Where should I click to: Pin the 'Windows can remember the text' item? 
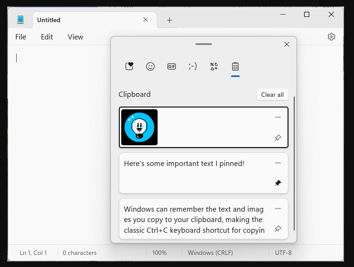(278, 229)
